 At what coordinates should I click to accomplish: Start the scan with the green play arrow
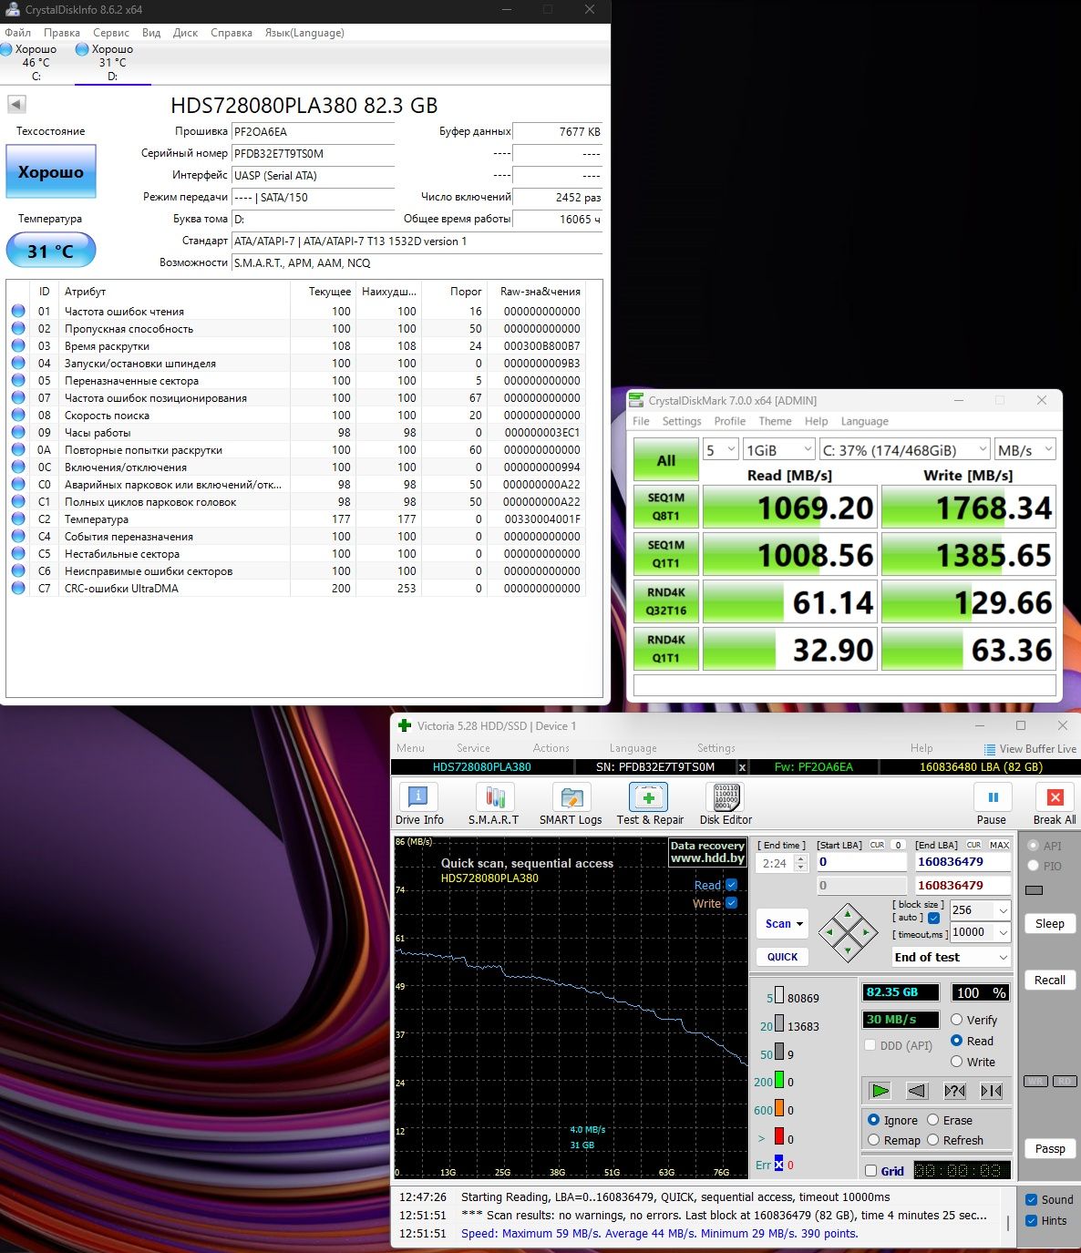880,1091
